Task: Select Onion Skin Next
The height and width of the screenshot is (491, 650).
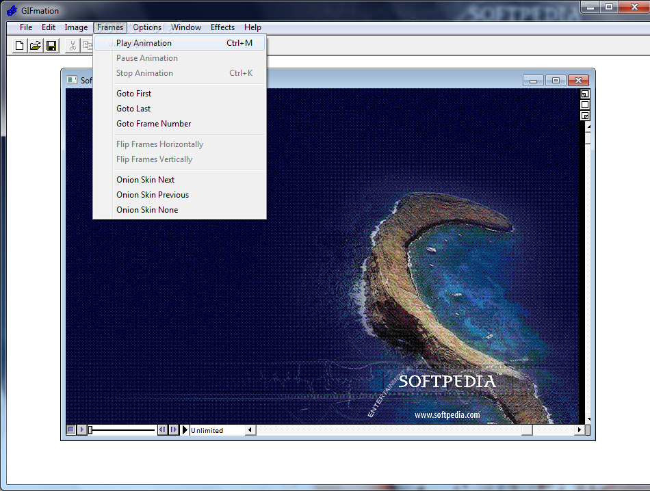Action: click(x=179, y=180)
